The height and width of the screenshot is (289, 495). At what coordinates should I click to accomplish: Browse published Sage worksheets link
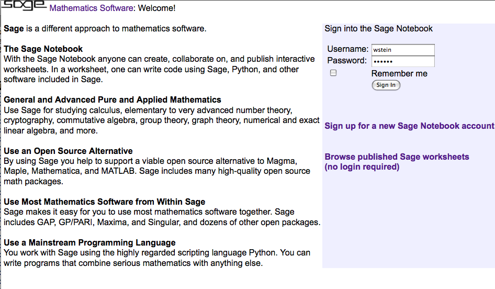(x=397, y=157)
